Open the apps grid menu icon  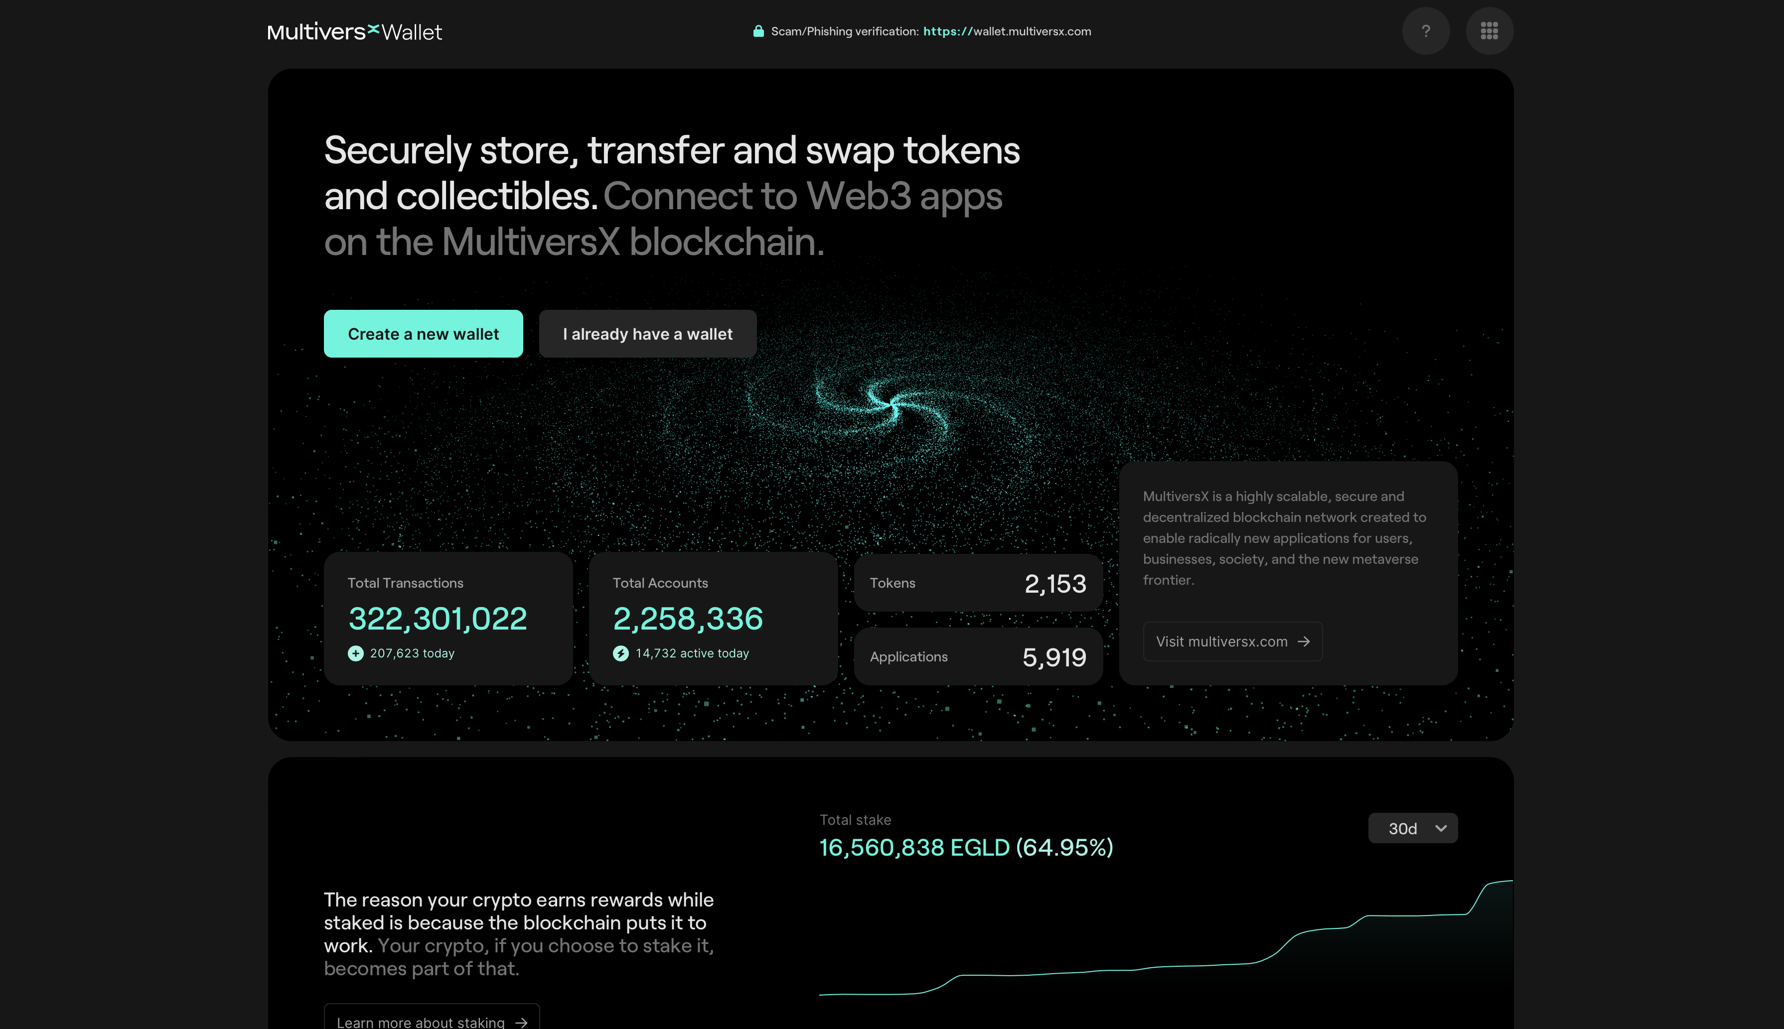point(1489,31)
